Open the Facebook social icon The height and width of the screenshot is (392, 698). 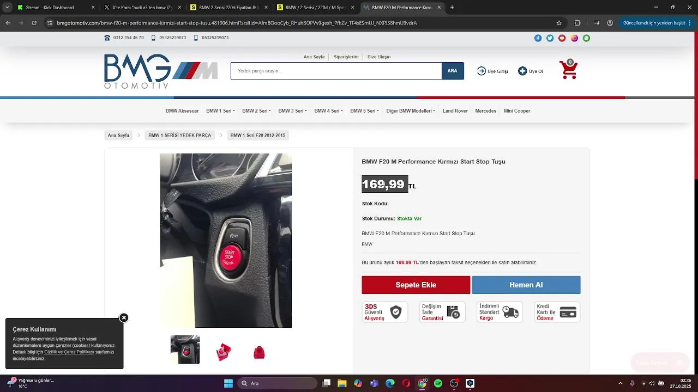click(538, 38)
